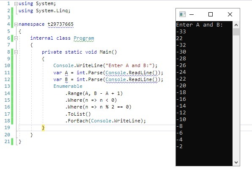Click the console scrollbar down arrow
252x176 pixels.
[236, 162]
